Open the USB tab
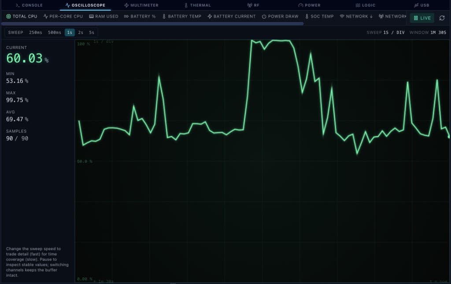Screen dimensions: 451x284 pos(421,5)
